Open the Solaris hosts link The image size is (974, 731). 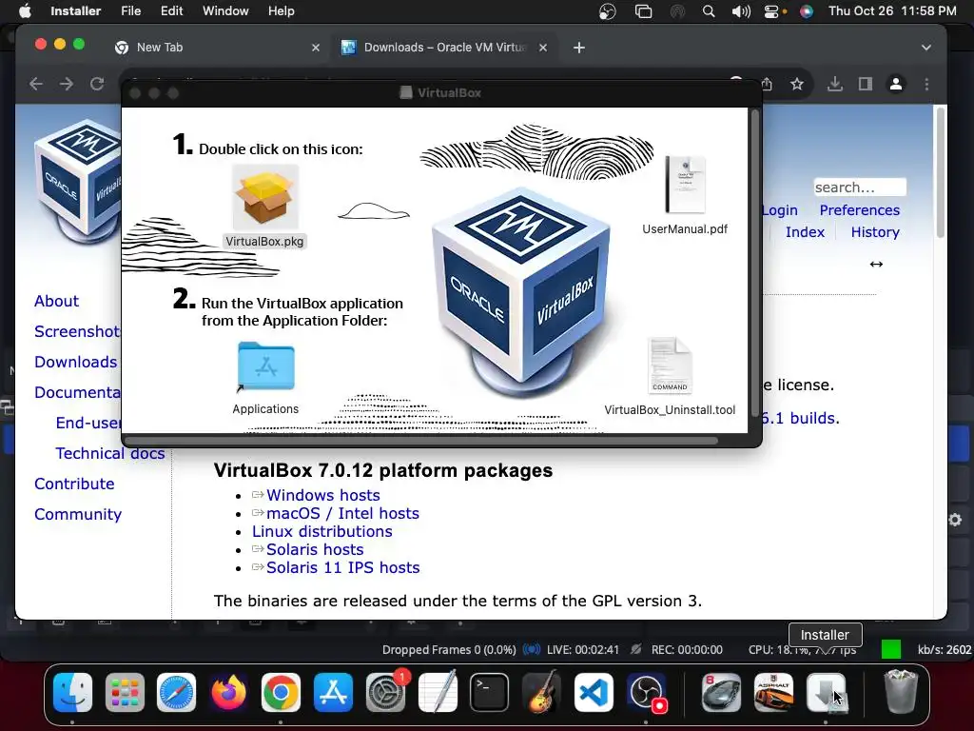point(315,549)
